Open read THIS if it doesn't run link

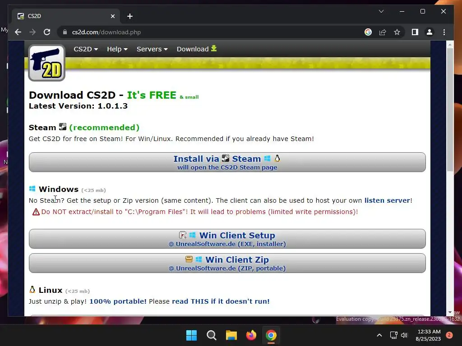(221, 301)
